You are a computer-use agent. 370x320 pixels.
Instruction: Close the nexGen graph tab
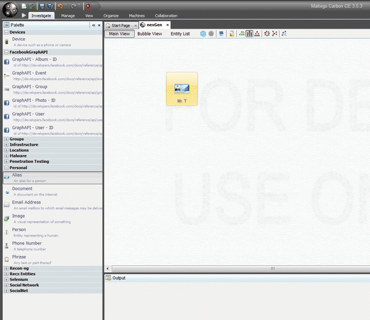pyautogui.click(x=167, y=25)
